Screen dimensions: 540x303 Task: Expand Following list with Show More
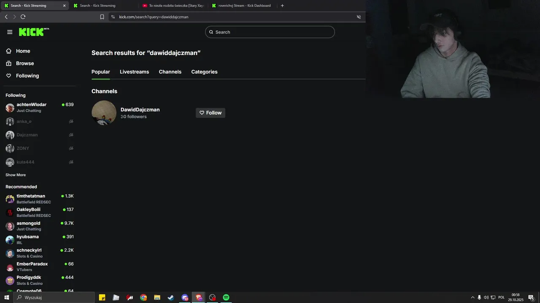[16, 175]
